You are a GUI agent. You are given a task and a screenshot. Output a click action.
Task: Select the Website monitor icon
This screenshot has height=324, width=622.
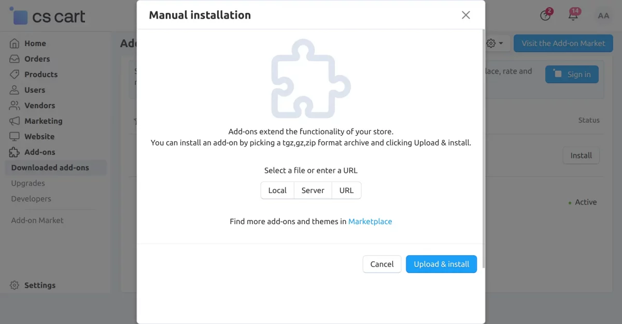tap(15, 136)
